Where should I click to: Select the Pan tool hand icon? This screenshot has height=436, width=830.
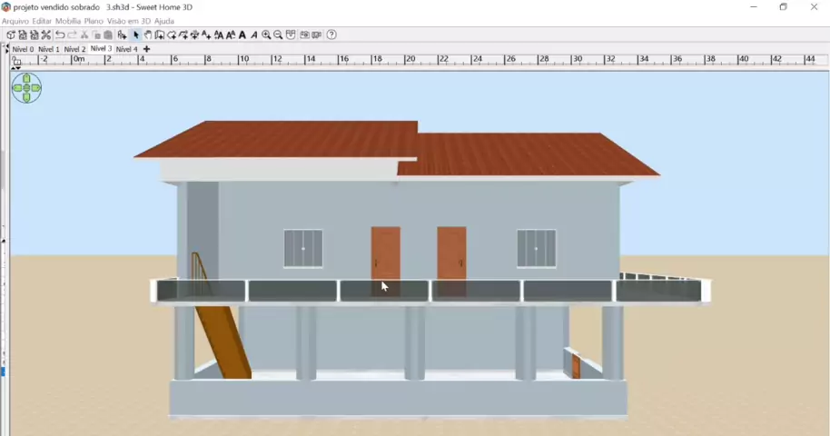point(148,35)
